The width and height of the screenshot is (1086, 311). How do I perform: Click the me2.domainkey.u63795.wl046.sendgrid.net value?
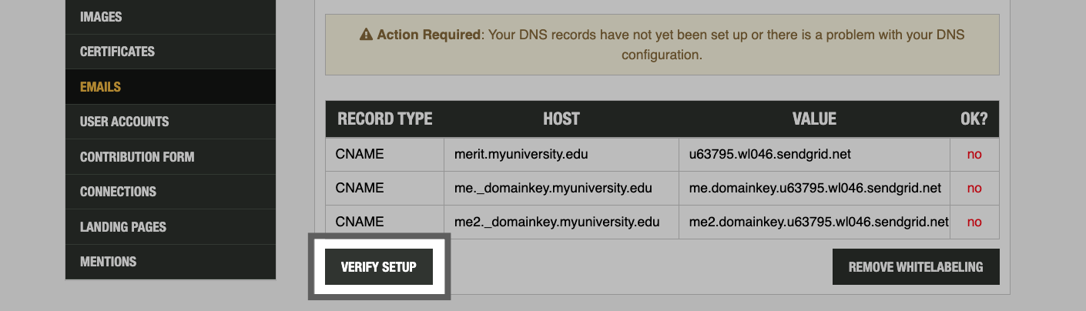click(818, 222)
